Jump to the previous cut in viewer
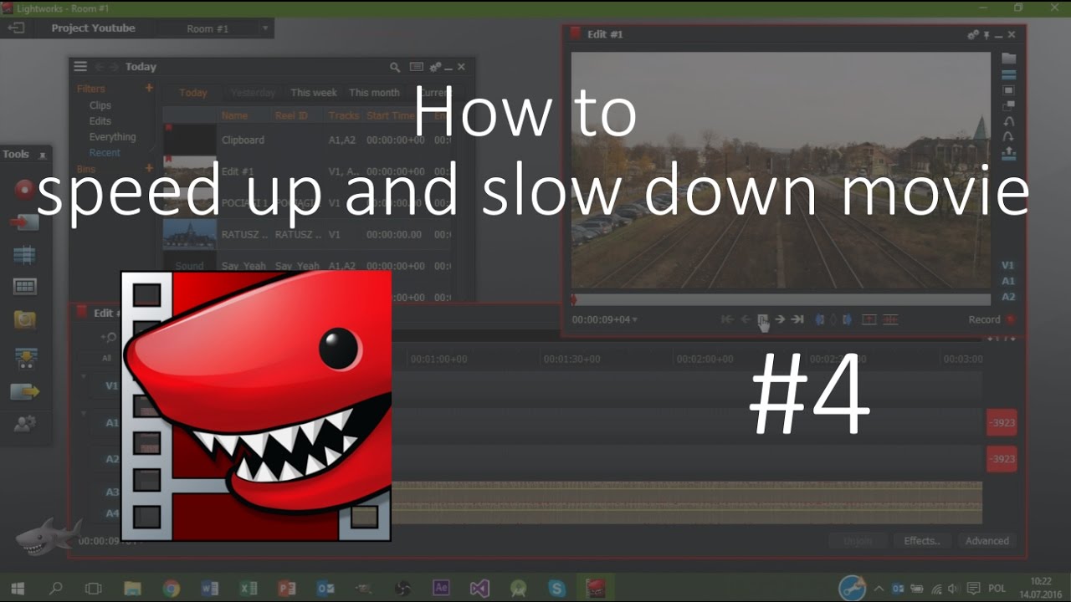Screen dimensions: 1071x602 coord(728,319)
